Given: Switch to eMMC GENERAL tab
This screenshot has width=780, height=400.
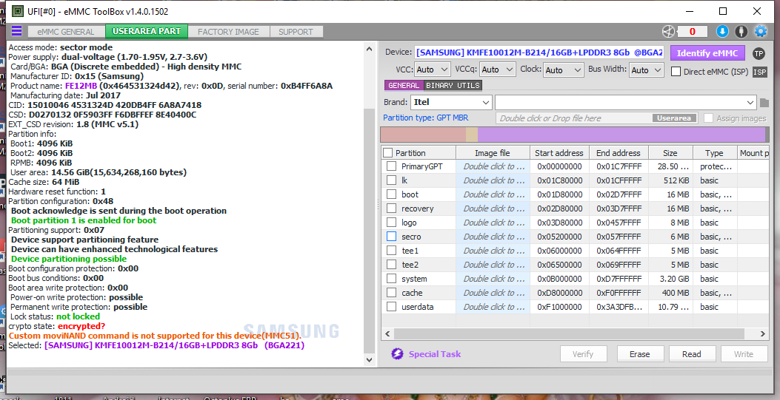Looking at the screenshot, I should 66,32.
